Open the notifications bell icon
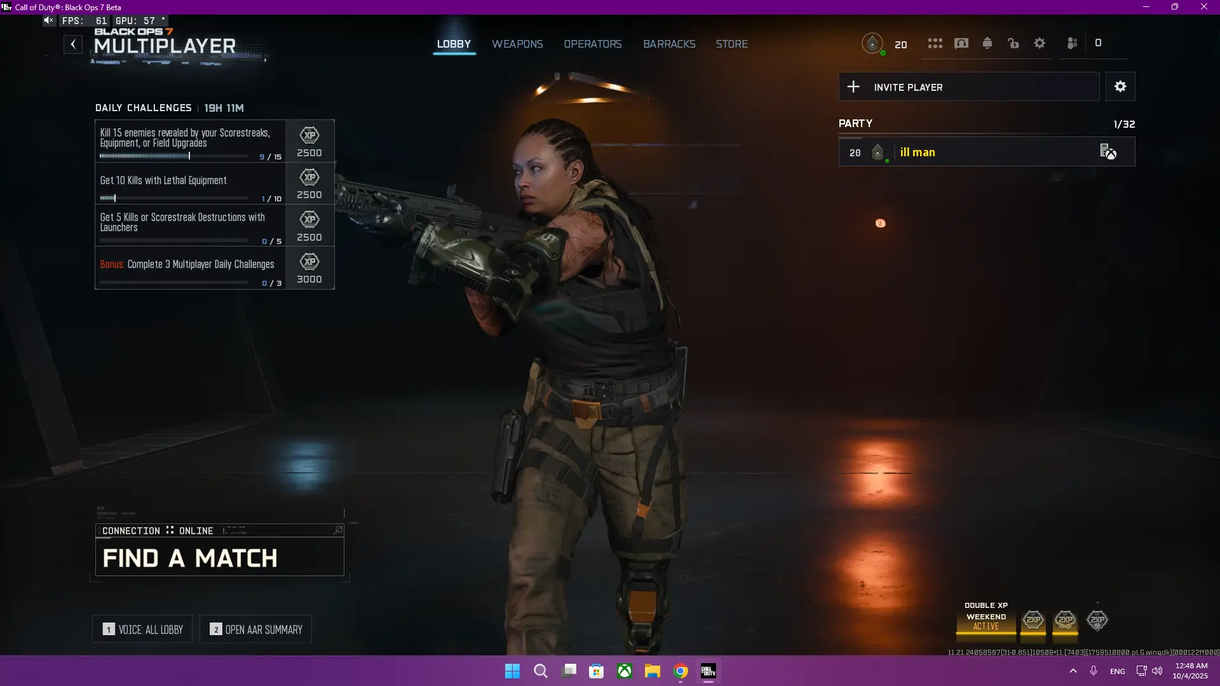This screenshot has height=686, width=1220. [987, 43]
